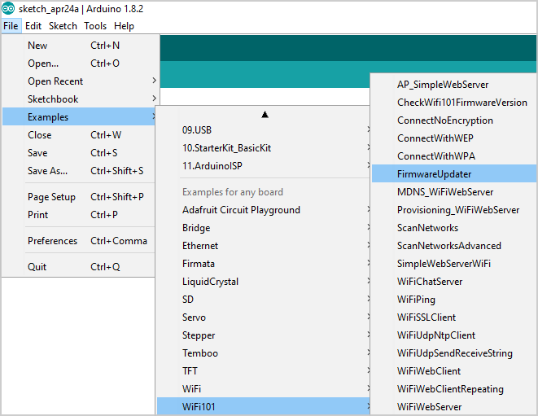Viewport: 538px width, 416px height.
Task: Open the WiFiSSLClient example
Action: (x=454, y=317)
